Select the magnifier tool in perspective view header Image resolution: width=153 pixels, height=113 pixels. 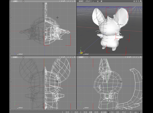click(139, 1)
